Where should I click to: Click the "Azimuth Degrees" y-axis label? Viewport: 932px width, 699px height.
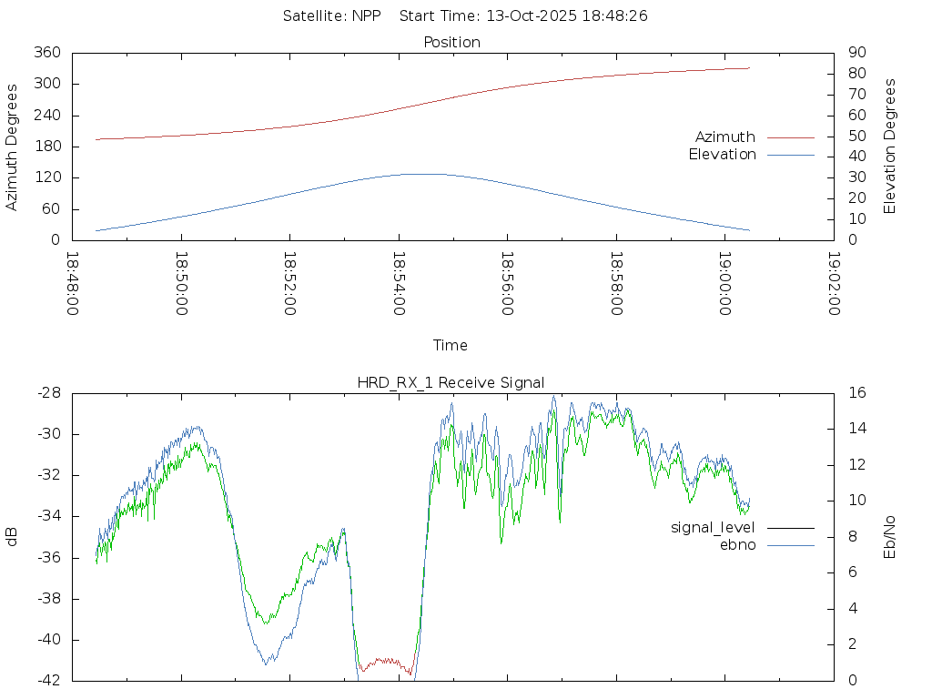(x=12, y=147)
